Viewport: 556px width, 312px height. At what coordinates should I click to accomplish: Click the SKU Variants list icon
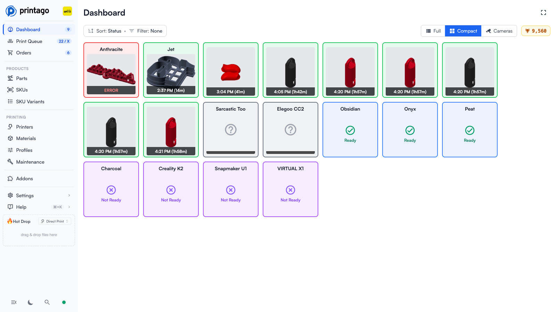tap(10, 102)
